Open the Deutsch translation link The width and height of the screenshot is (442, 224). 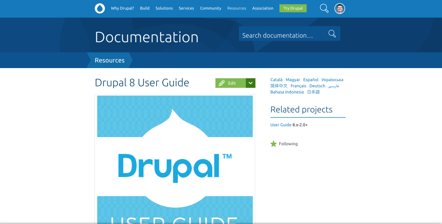[x=317, y=86]
